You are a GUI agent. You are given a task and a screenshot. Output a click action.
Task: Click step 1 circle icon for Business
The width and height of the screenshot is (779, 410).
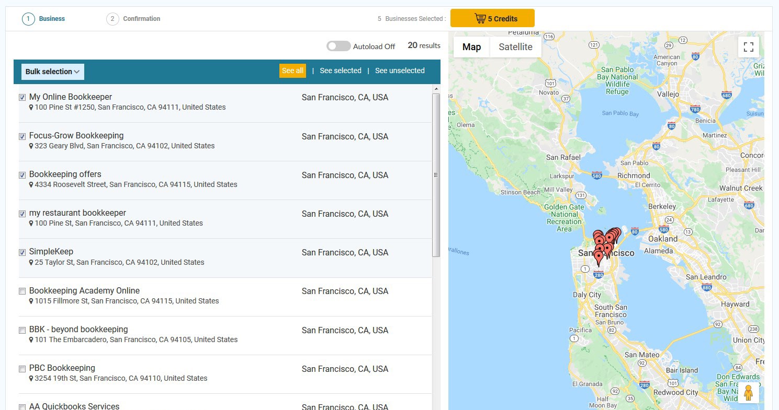(28, 19)
